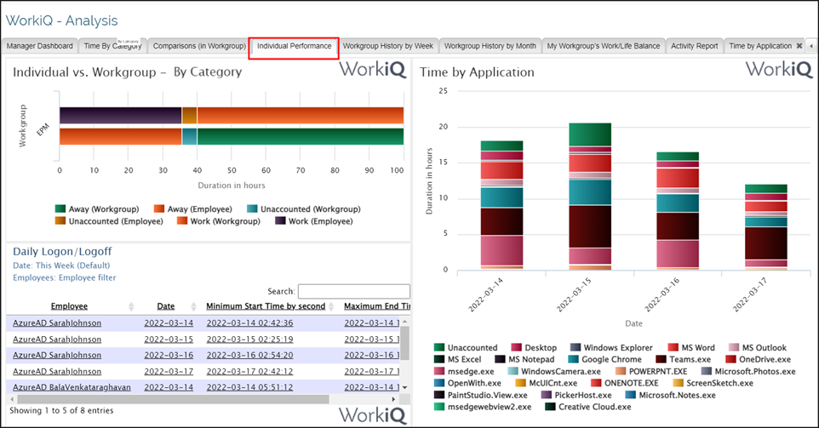Open the Activity Report tab
The image size is (819, 428).
694,46
